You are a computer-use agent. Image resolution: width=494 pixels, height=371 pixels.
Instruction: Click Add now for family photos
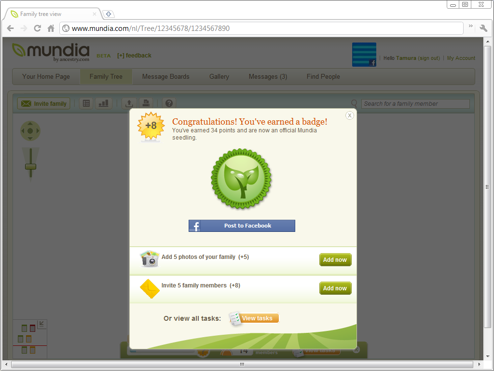335,259
